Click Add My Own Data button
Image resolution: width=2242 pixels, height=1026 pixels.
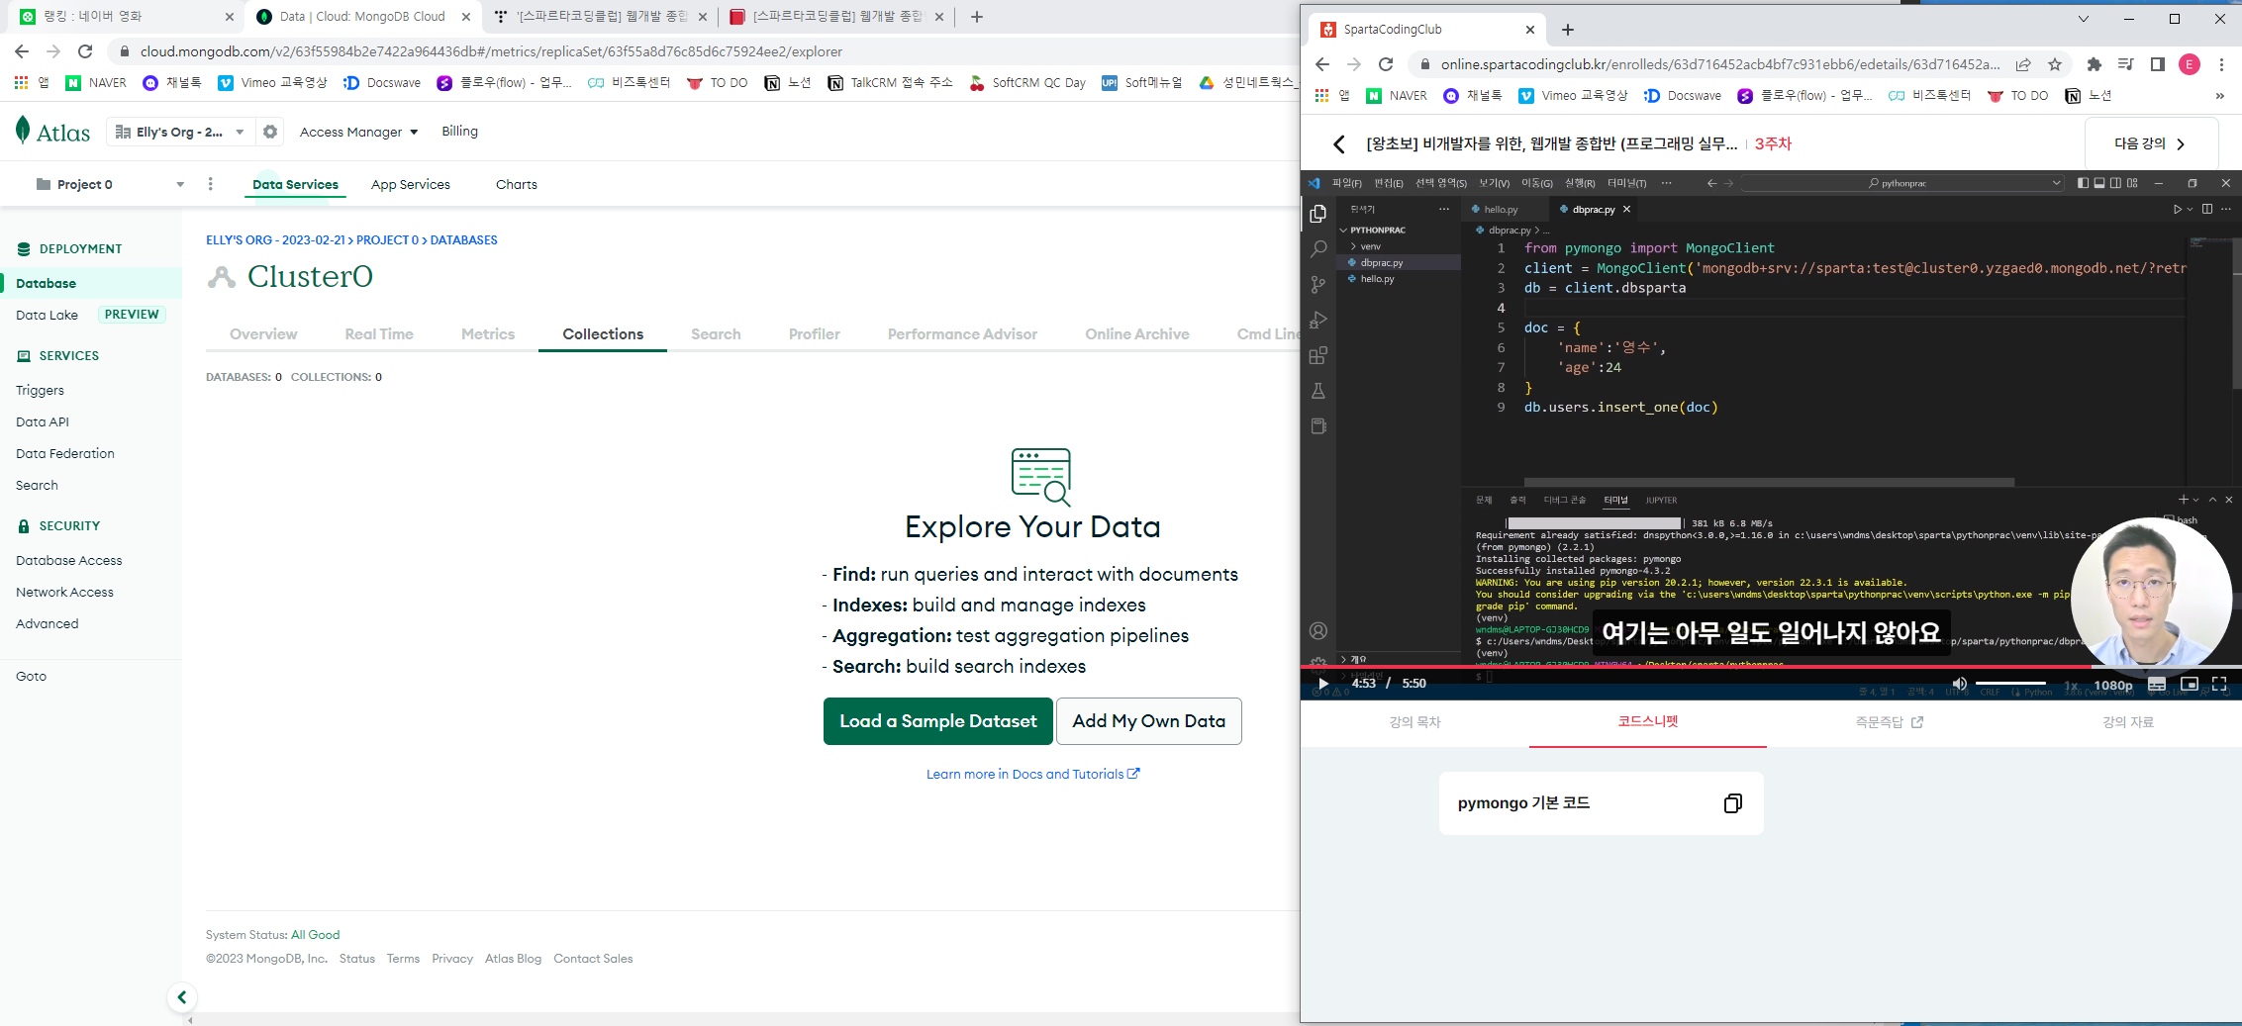[x=1149, y=721]
